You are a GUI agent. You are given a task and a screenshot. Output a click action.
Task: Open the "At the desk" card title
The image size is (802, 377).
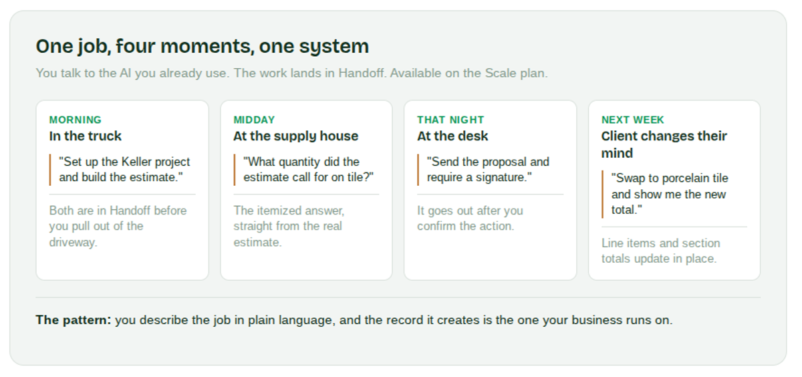click(x=452, y=136)
